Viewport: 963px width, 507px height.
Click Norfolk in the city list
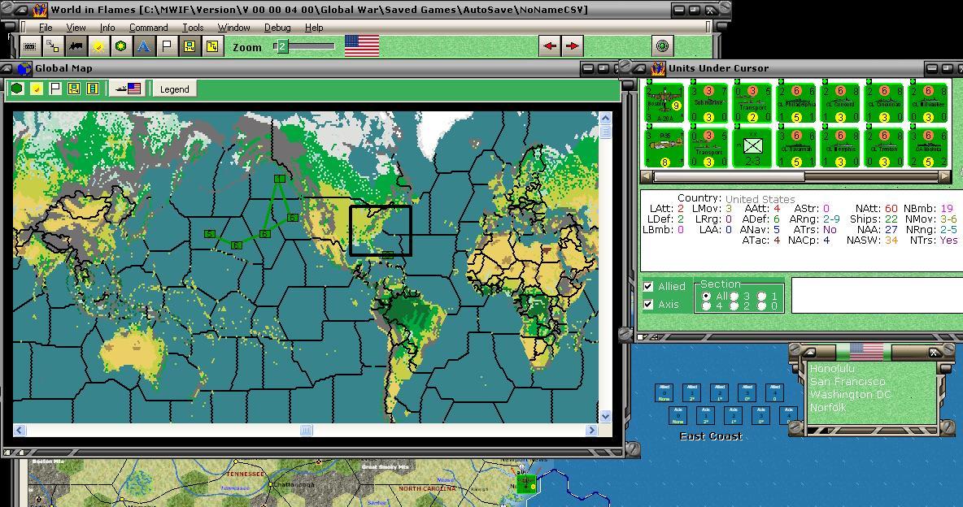coord(828,408)
